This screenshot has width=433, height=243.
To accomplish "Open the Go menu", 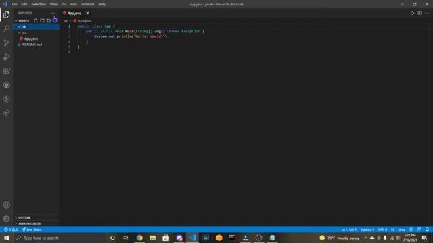I will (64, 4).
